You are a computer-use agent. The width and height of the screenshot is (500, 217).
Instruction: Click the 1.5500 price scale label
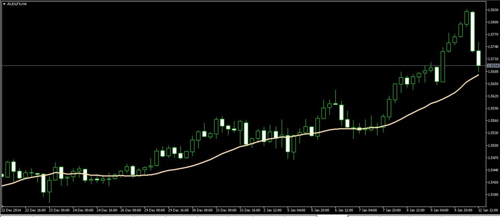click(x=493, y=145)
